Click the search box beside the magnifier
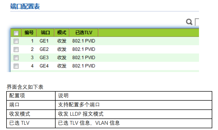This screenshot has width=218, height=130. pos(197,22)
